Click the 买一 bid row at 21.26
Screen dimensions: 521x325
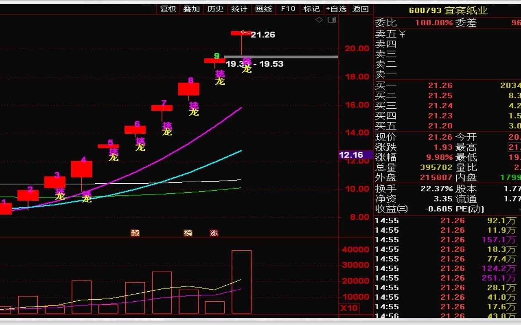click(x=447, y=85)
